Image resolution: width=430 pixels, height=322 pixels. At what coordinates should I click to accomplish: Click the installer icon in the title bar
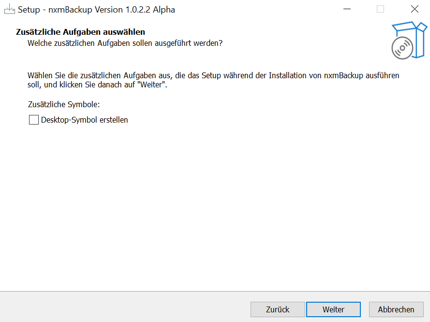click(x=9, y=9)
